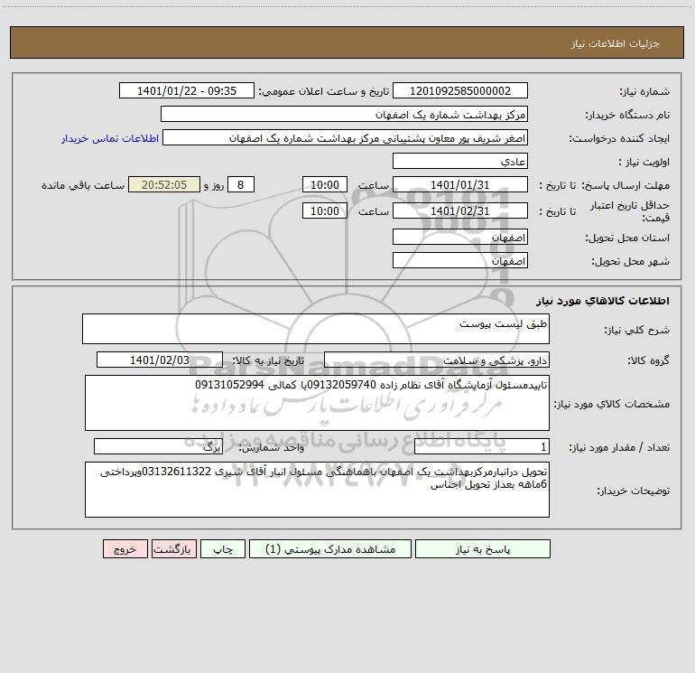The height and width of the screenshot is (673, 695).
Task: Click the countdown timer 20:52:05
Action: (164, 184)
